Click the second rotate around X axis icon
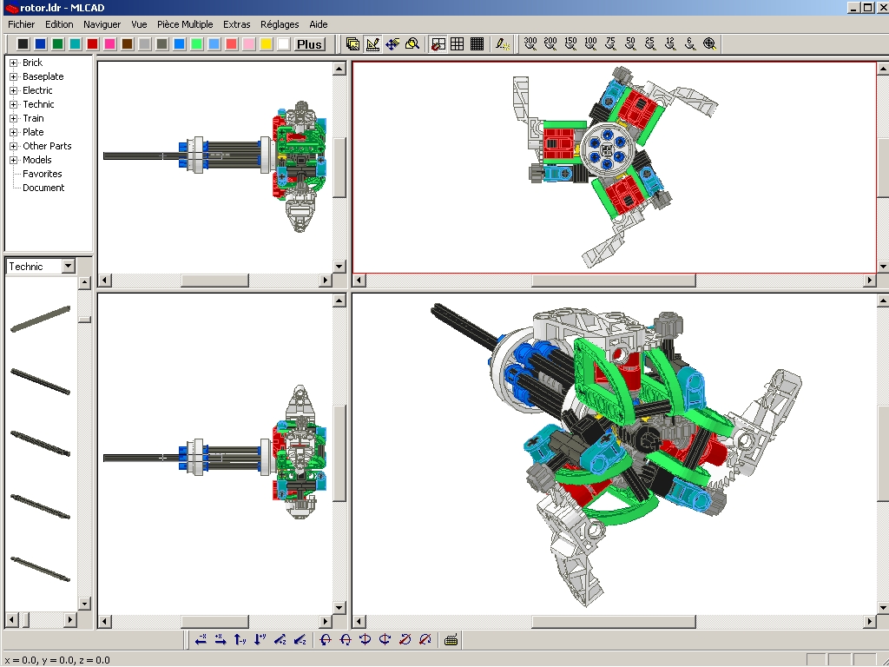The image size is (889, 667). 346,640
